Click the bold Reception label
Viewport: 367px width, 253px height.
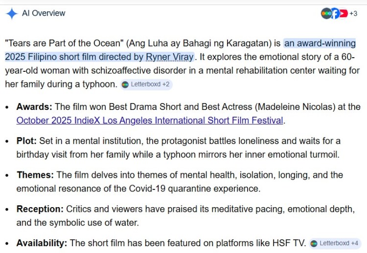coord(40,209)
